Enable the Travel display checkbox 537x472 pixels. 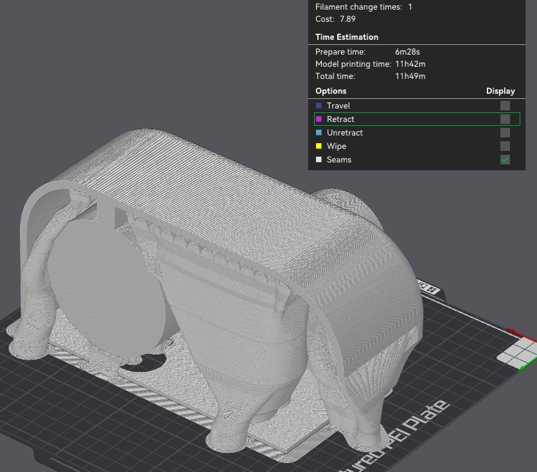[505, 106]
